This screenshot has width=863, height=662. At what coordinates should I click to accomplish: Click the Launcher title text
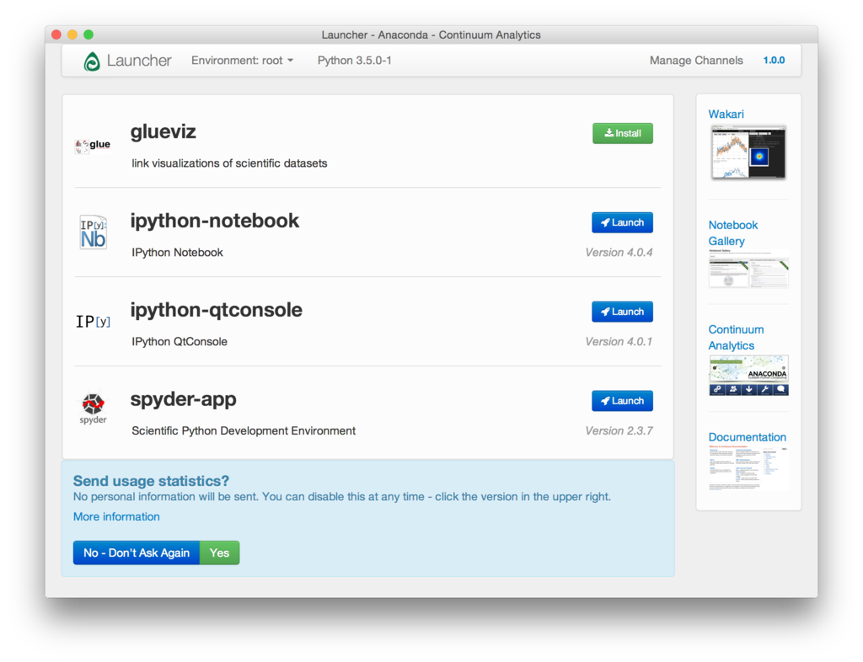click(139, 61)
